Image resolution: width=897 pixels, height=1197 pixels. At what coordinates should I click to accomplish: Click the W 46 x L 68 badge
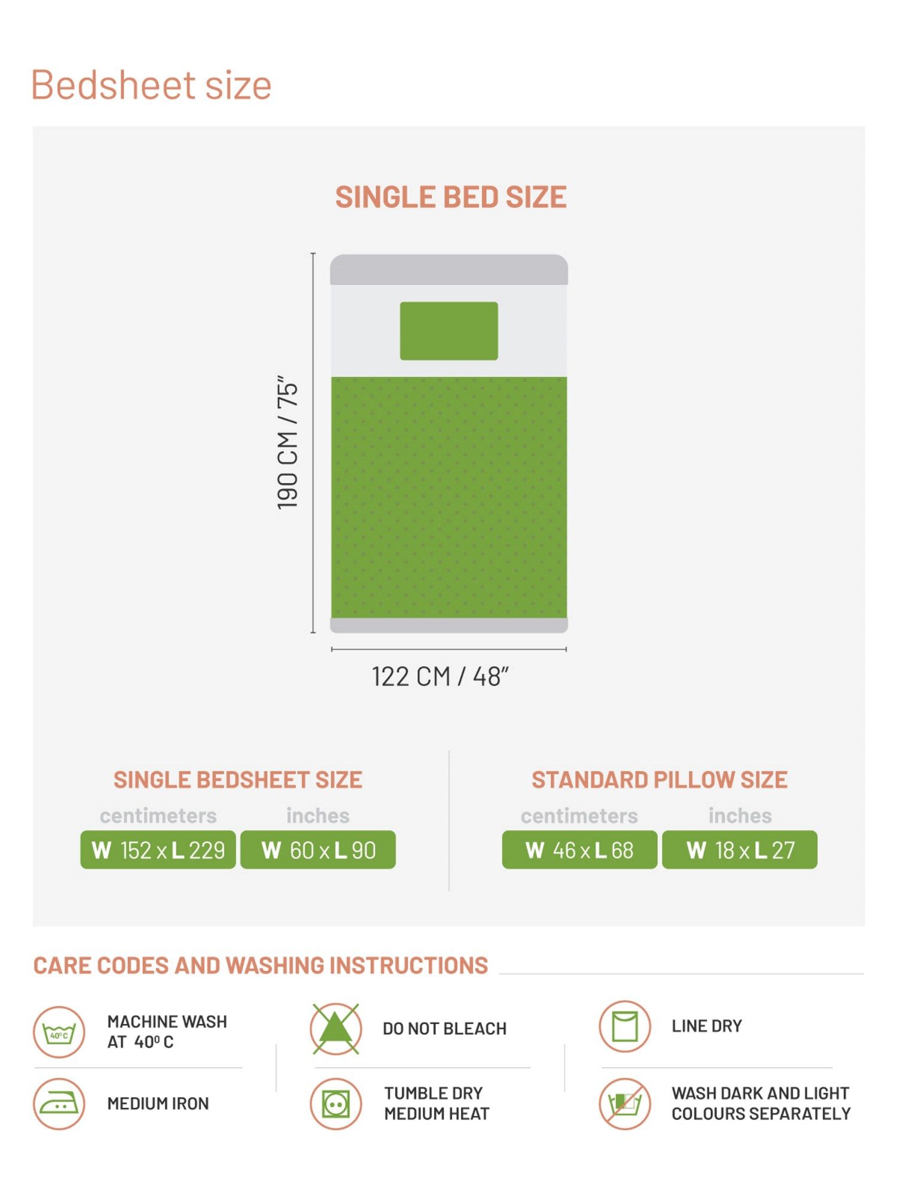579,849
